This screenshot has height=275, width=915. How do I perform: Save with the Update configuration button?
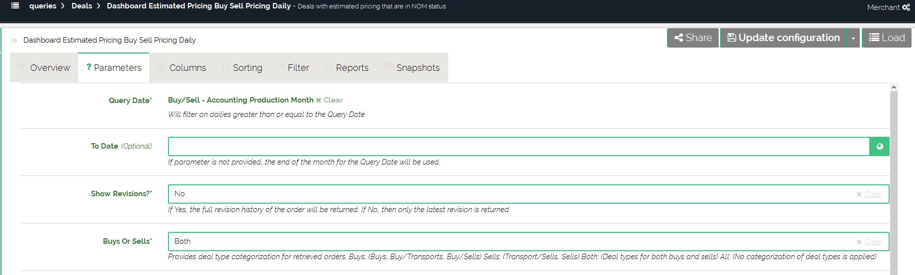[x=783, y=38]
